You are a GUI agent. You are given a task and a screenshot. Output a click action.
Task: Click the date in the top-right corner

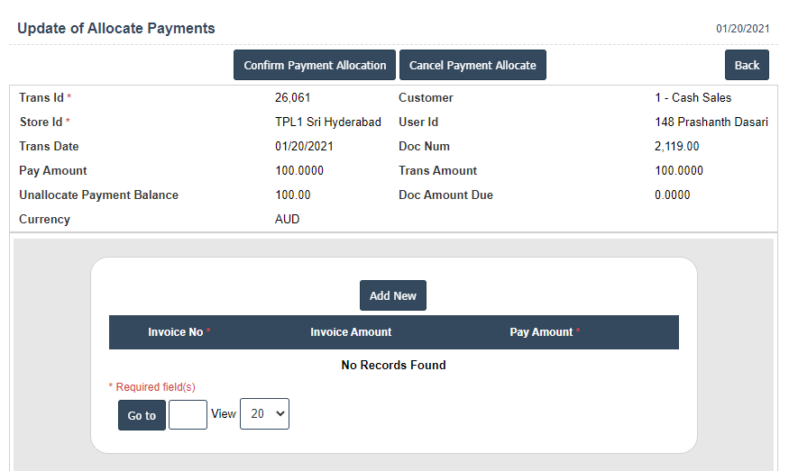coord(742,29)
